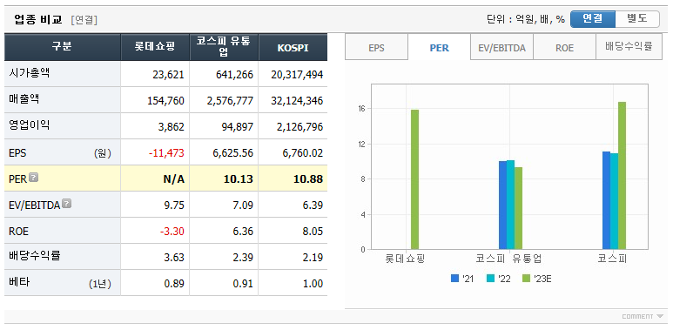673x330 pixels.
Task: Toggle the '21 legend color swatch
Action: point(455,278)
